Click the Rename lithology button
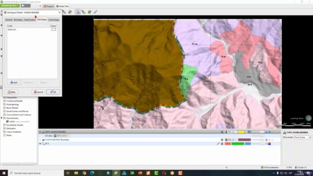The width and height of the screenshot is (313, 176). tap(44, 83)
